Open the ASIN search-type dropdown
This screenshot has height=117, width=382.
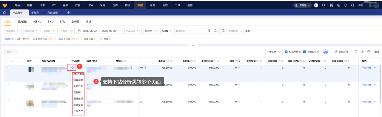coord(167,31)
